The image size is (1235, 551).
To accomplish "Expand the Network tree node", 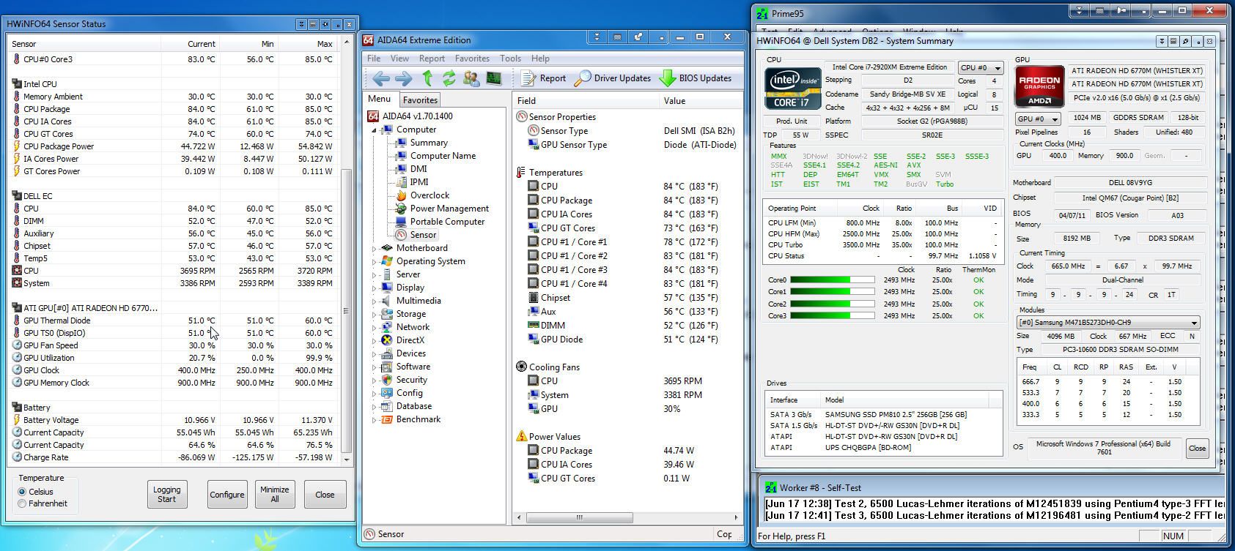I will click(x=374, y=327).
